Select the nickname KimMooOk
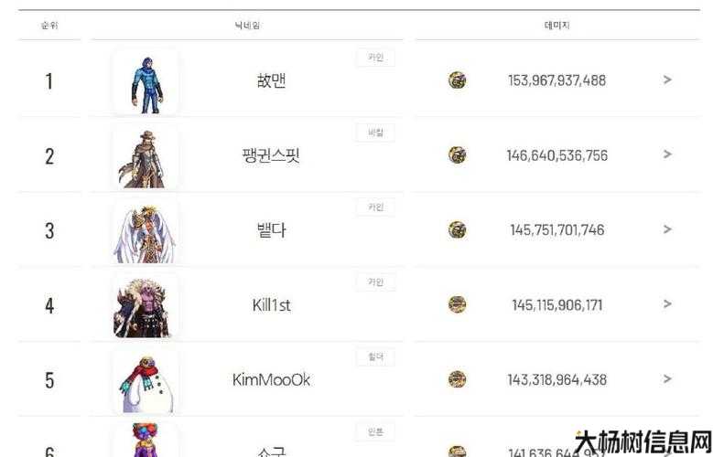The image size is (713, 457). point(272,380)
